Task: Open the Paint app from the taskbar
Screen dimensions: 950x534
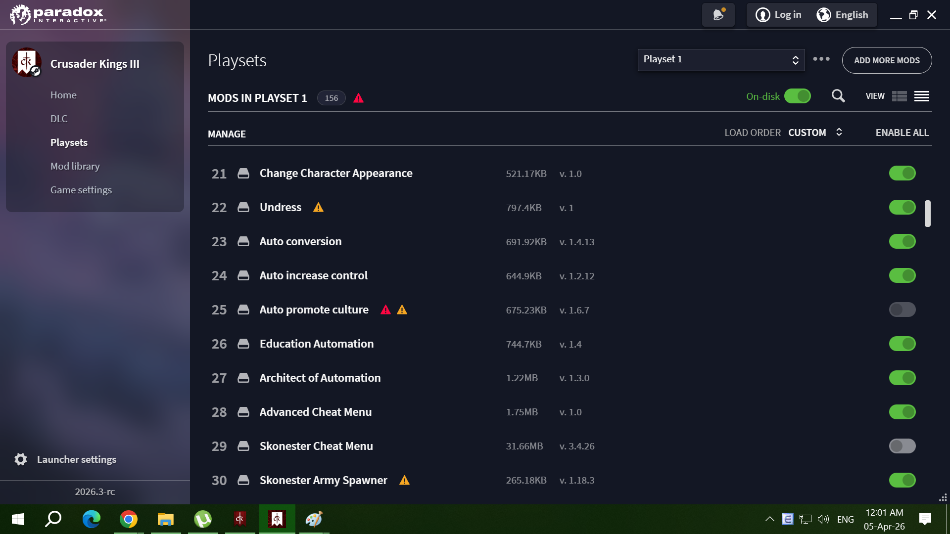Action: click(314, 519)
